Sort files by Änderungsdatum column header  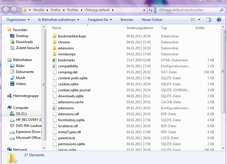tap(140, 28)
